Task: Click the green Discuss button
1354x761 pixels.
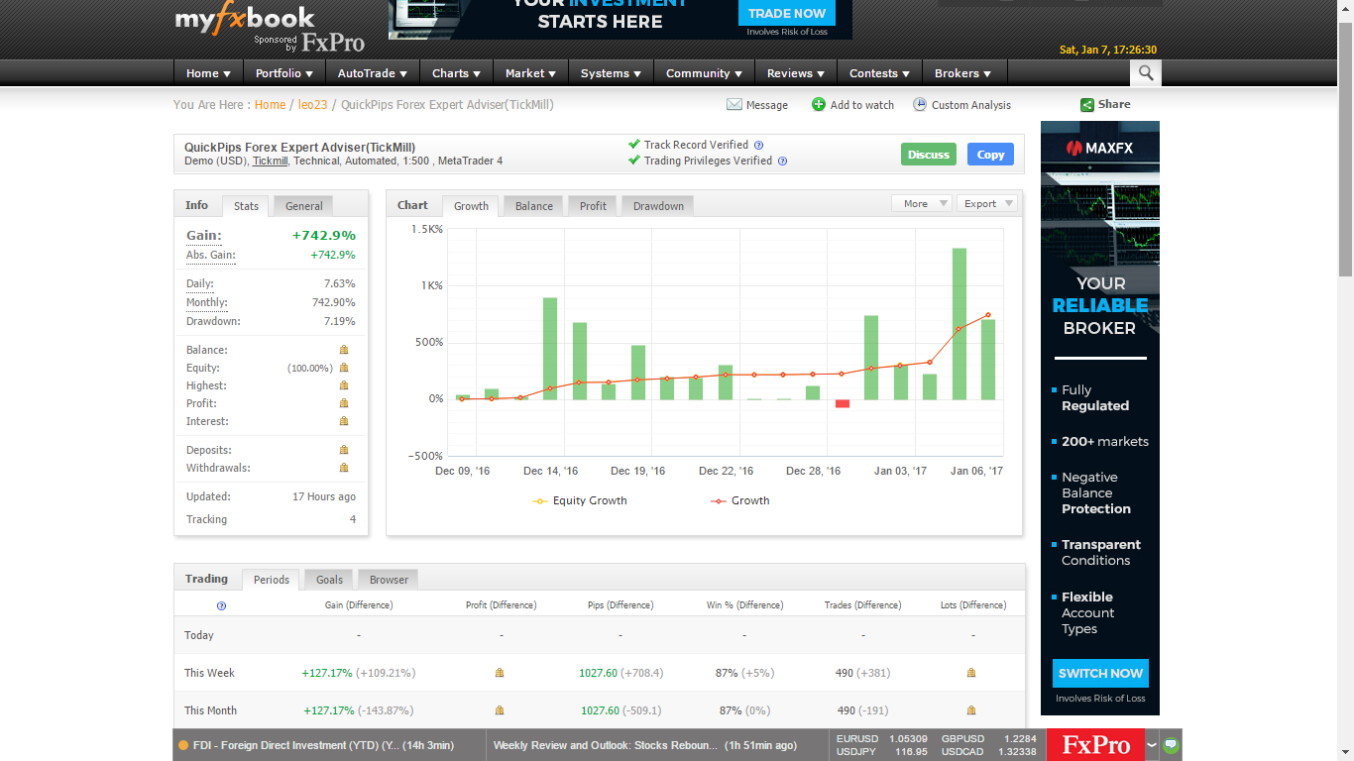Action: (929, 155)
